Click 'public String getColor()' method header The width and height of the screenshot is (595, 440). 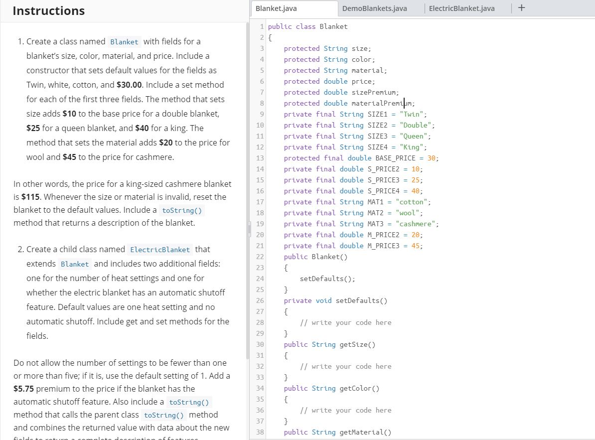(331, 389)
